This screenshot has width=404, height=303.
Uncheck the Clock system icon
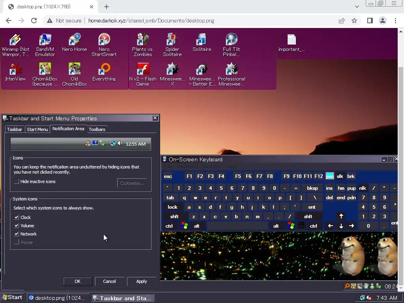(x=16, y=217)
